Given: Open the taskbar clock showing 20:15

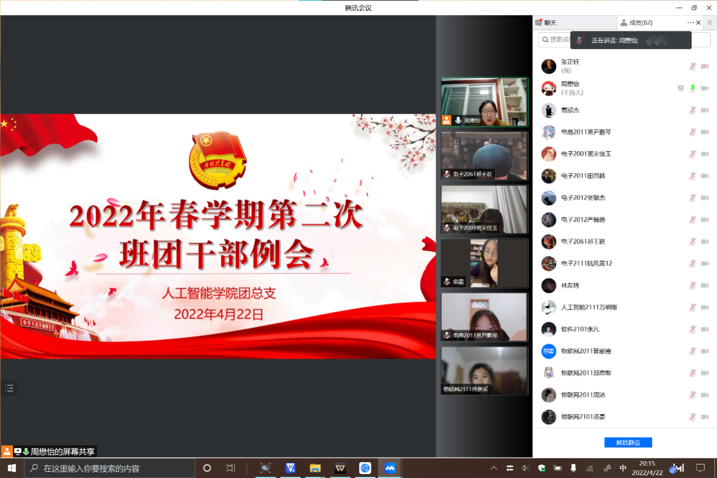Looking at the screenshot, I should [x=648, y=468].
